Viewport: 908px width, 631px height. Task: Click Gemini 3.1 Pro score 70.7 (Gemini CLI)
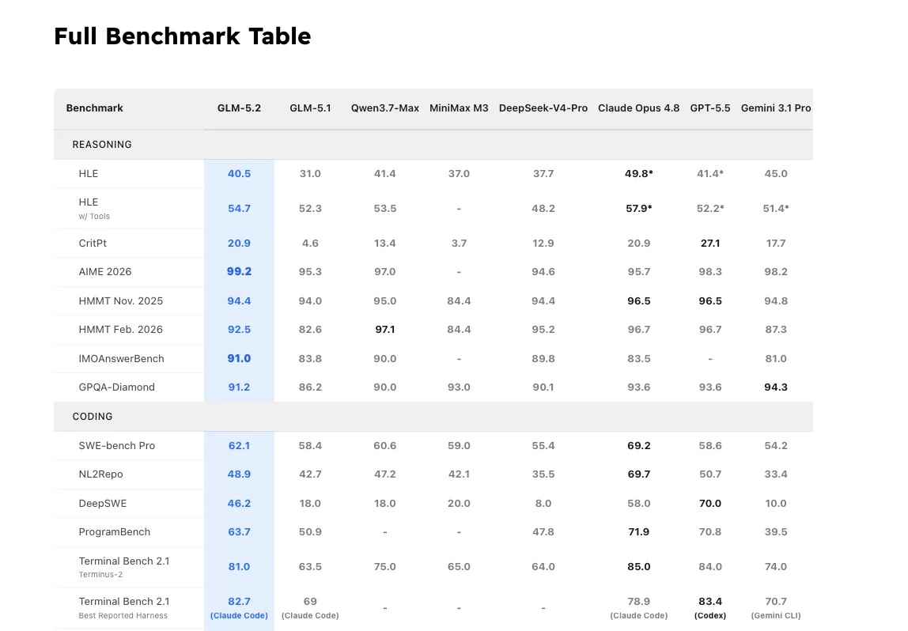tap(776, 608)
